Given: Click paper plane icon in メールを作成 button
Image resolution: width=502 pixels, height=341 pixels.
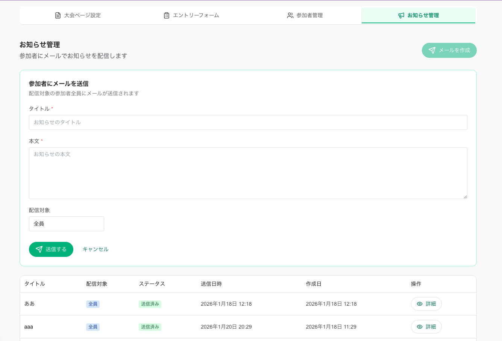Looking at the screenshot, I should tap(432, 50).
